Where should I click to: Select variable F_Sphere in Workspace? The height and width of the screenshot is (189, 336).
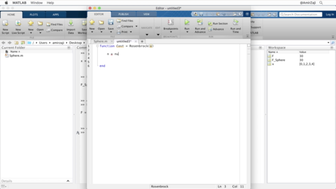[x=279, y=60]
